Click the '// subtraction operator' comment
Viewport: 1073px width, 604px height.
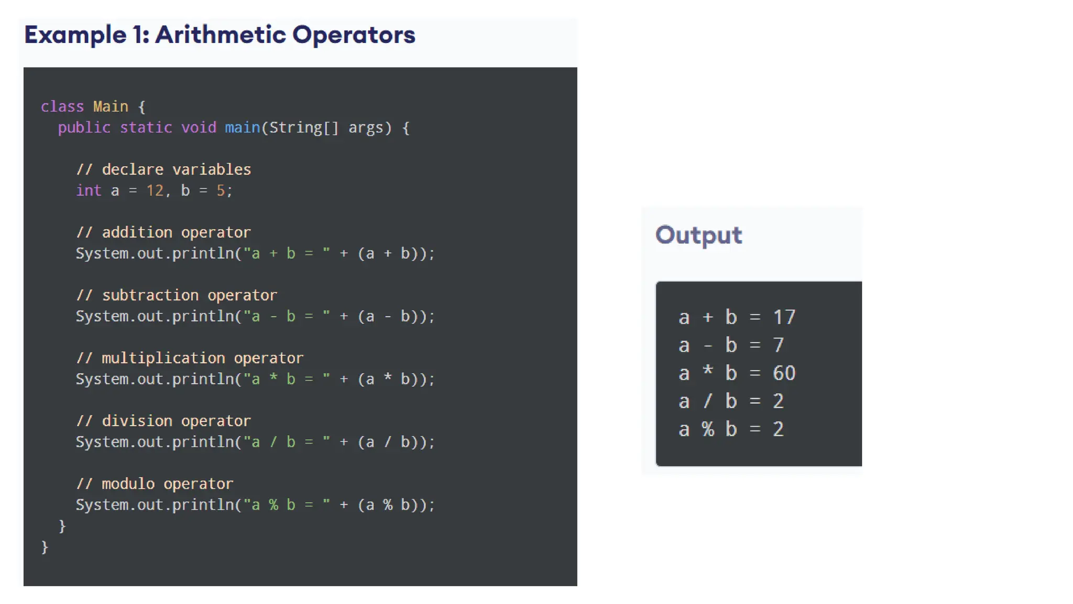coord(177,295)
